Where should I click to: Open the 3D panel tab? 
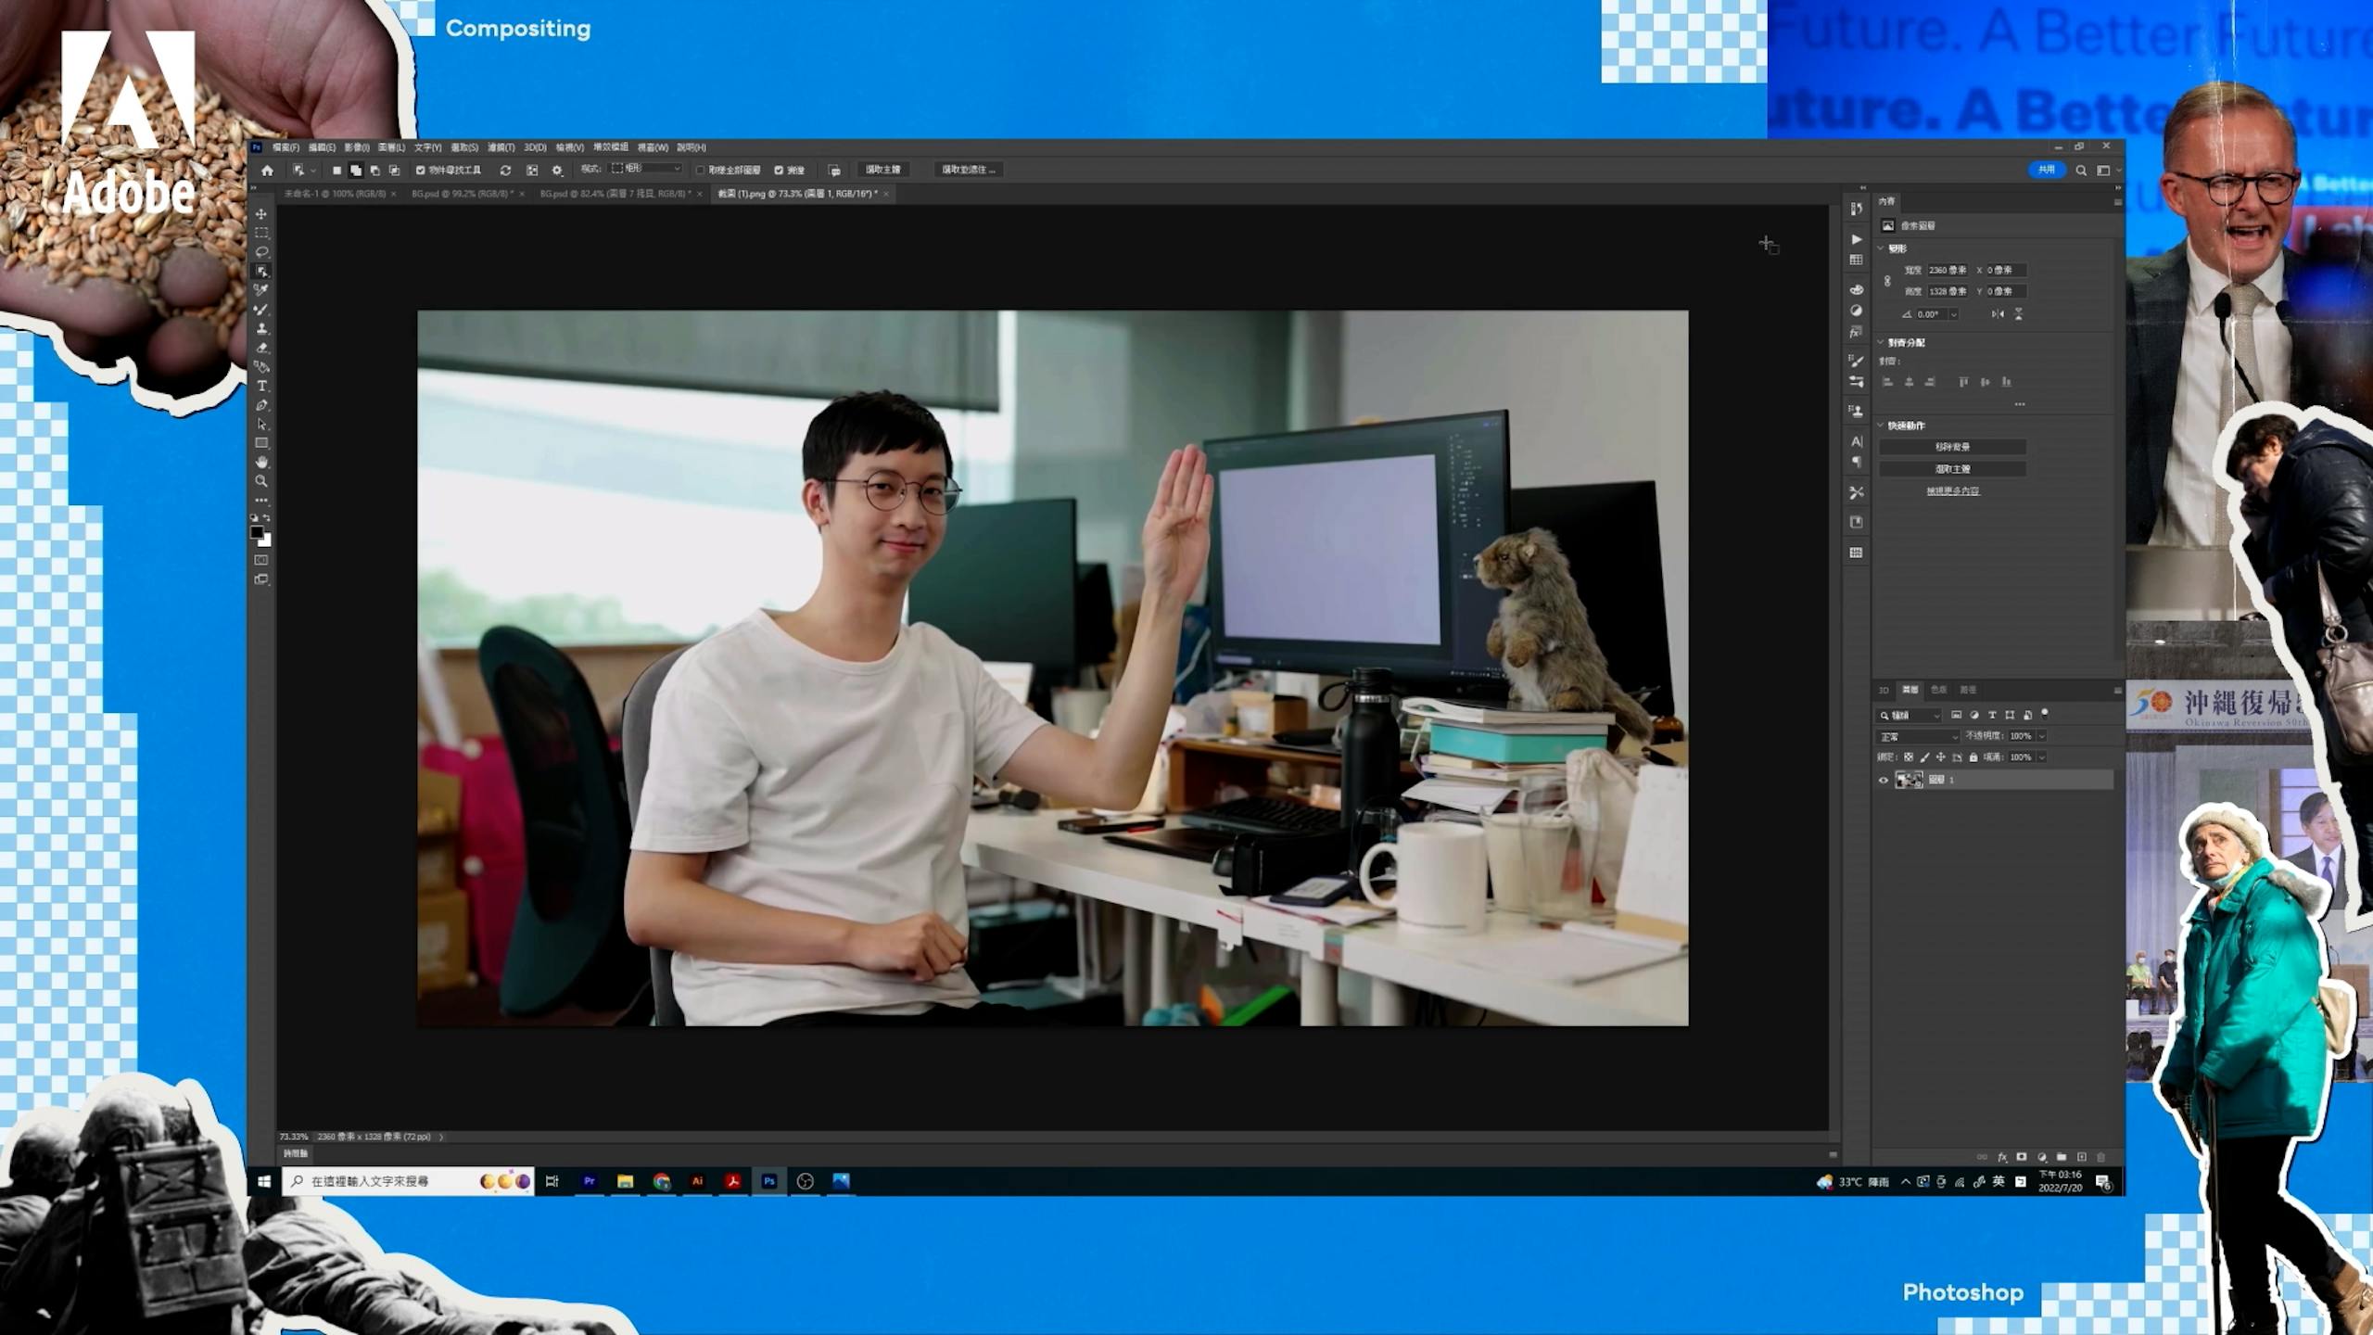tap(1884, 690)
